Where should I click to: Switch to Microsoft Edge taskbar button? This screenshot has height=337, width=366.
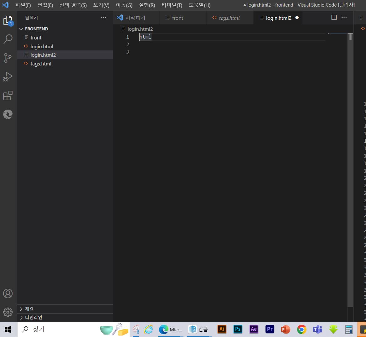170,329
